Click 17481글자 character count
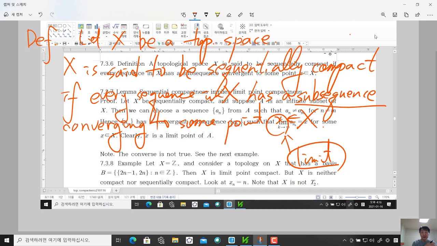This screenshot has width=437, height=246. coord(96,197)
